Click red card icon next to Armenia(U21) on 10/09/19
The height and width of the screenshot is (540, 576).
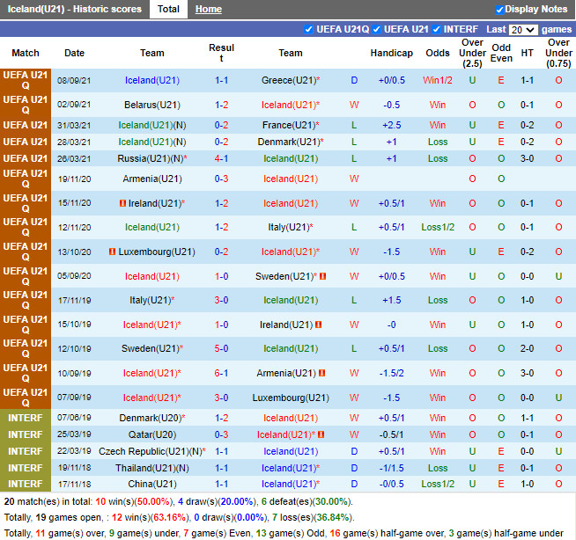click(320, 373)
